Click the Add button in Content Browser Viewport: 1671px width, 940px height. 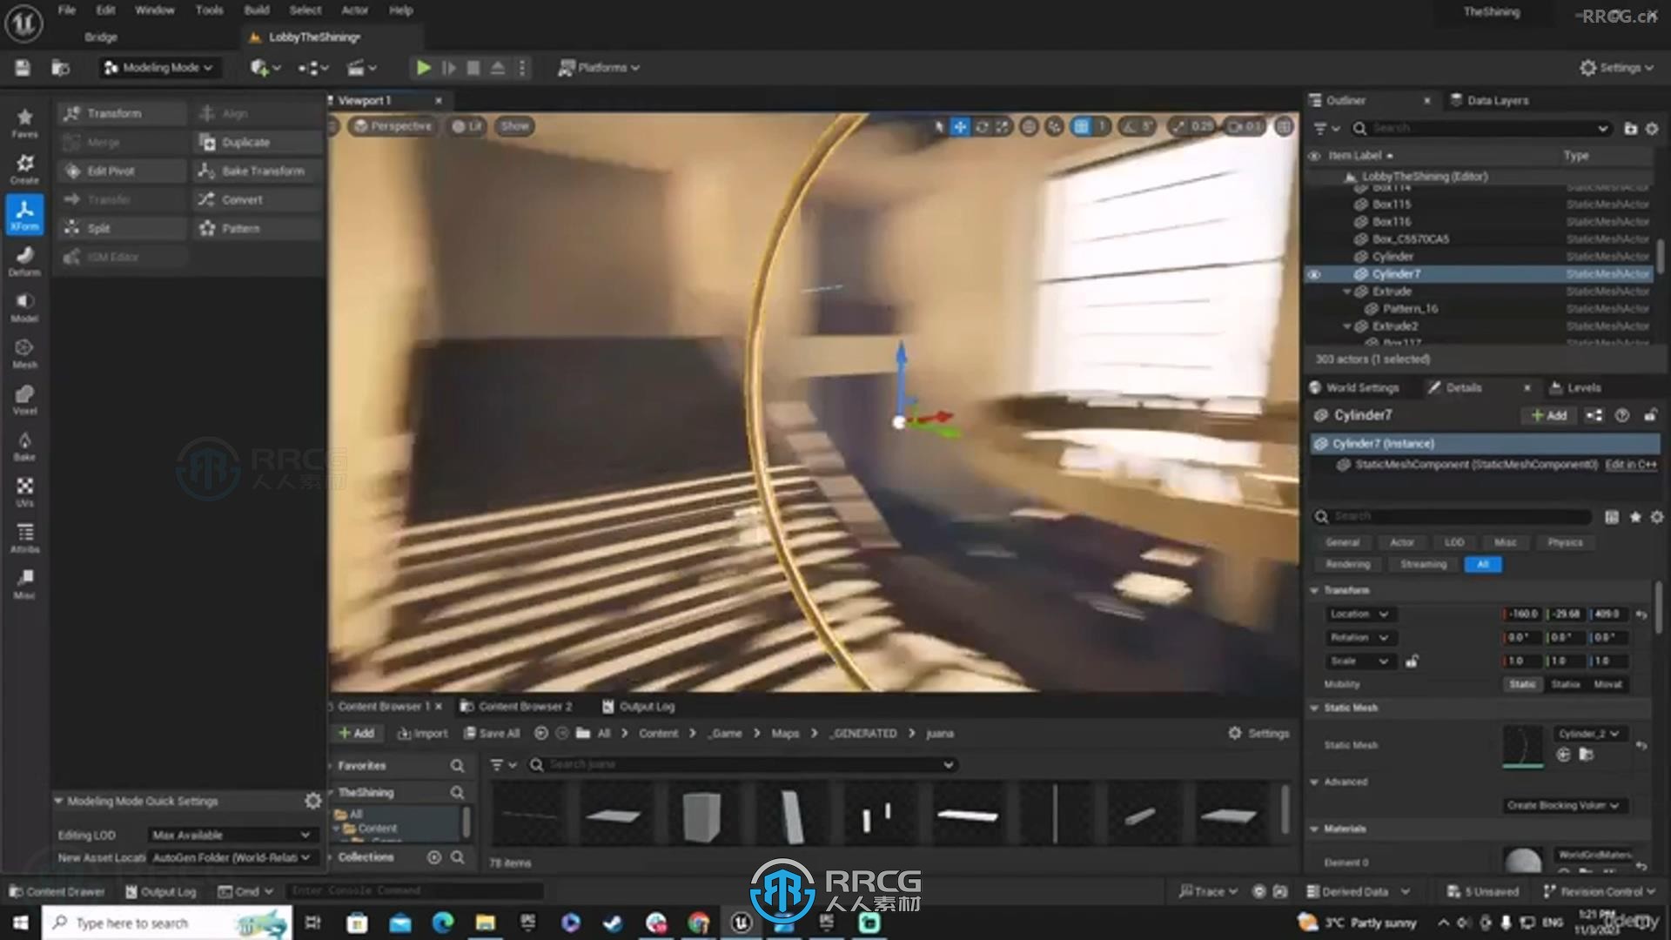(x=357, y=734)
